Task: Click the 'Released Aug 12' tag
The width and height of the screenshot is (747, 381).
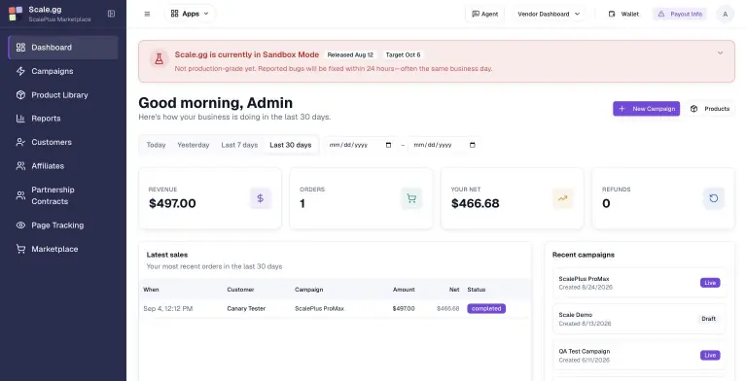Action: (x=350, y=54)
